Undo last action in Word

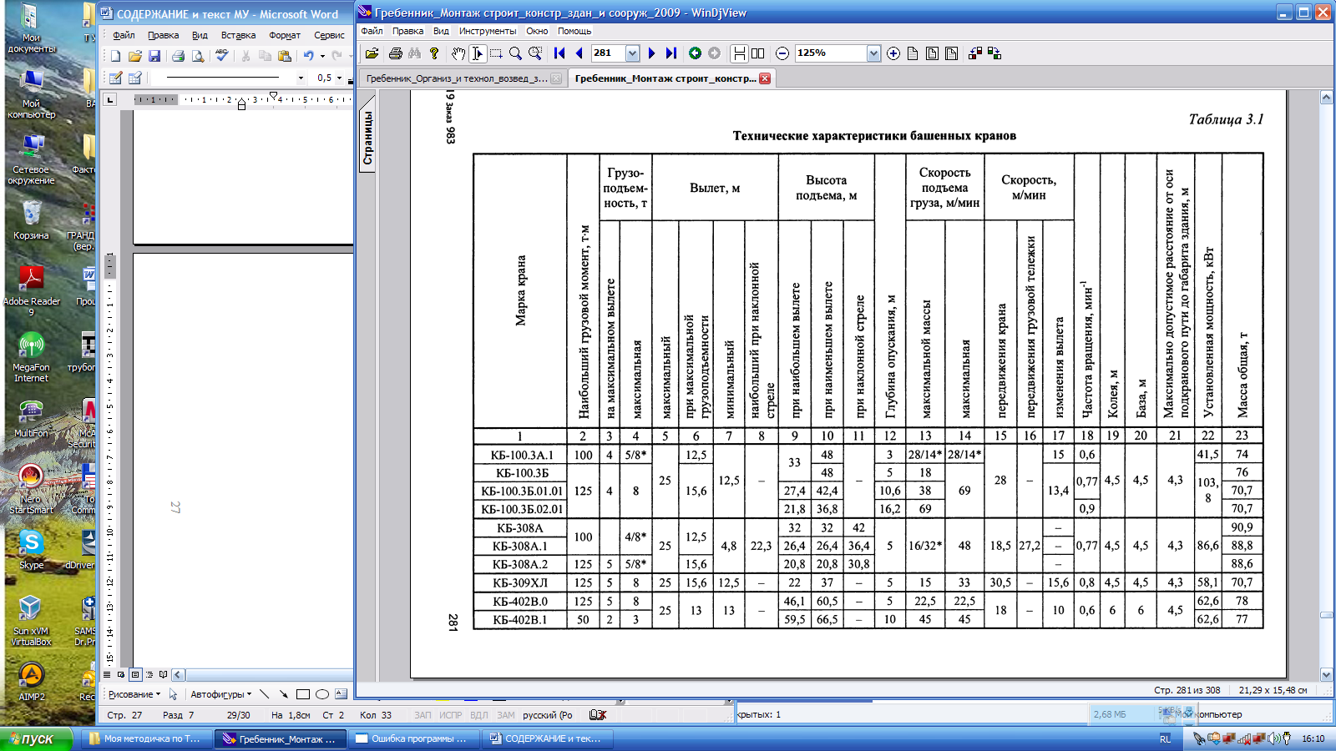[309, 56]
